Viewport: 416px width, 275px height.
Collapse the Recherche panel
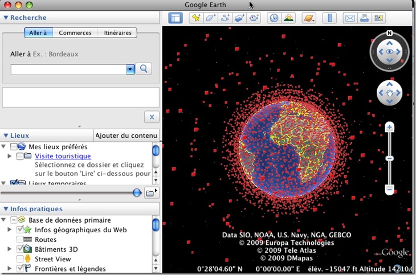6,18
